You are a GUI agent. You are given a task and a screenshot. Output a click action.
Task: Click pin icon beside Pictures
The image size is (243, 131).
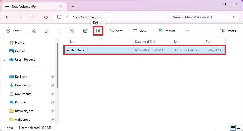point(53,102)
